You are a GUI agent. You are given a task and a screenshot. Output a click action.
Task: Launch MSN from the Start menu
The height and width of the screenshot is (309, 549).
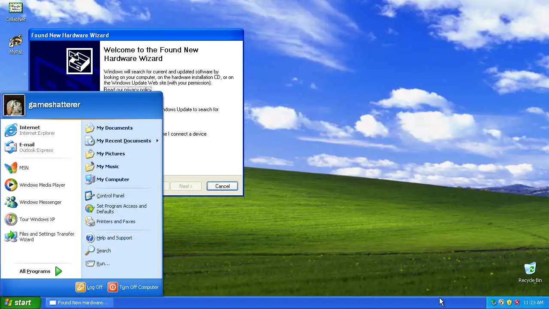(x=41, y=168)
